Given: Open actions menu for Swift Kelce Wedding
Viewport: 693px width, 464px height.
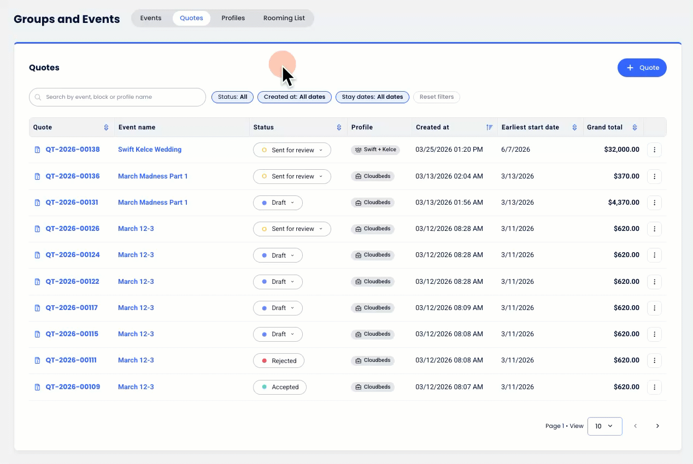Looking at the screenshot, I should pyautogui.click(x=654, y=150).
